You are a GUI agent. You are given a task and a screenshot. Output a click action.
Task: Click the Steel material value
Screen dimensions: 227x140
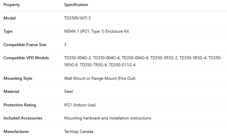click(69, 92)
